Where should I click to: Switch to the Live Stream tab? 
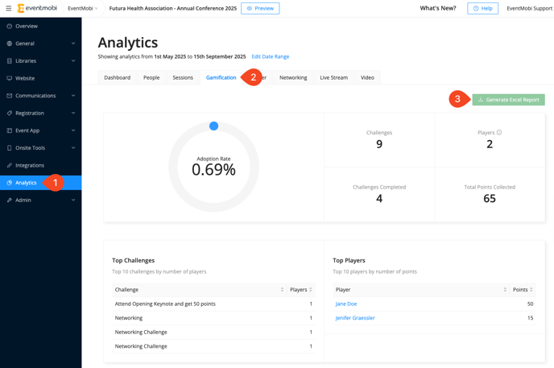[334, 77]
